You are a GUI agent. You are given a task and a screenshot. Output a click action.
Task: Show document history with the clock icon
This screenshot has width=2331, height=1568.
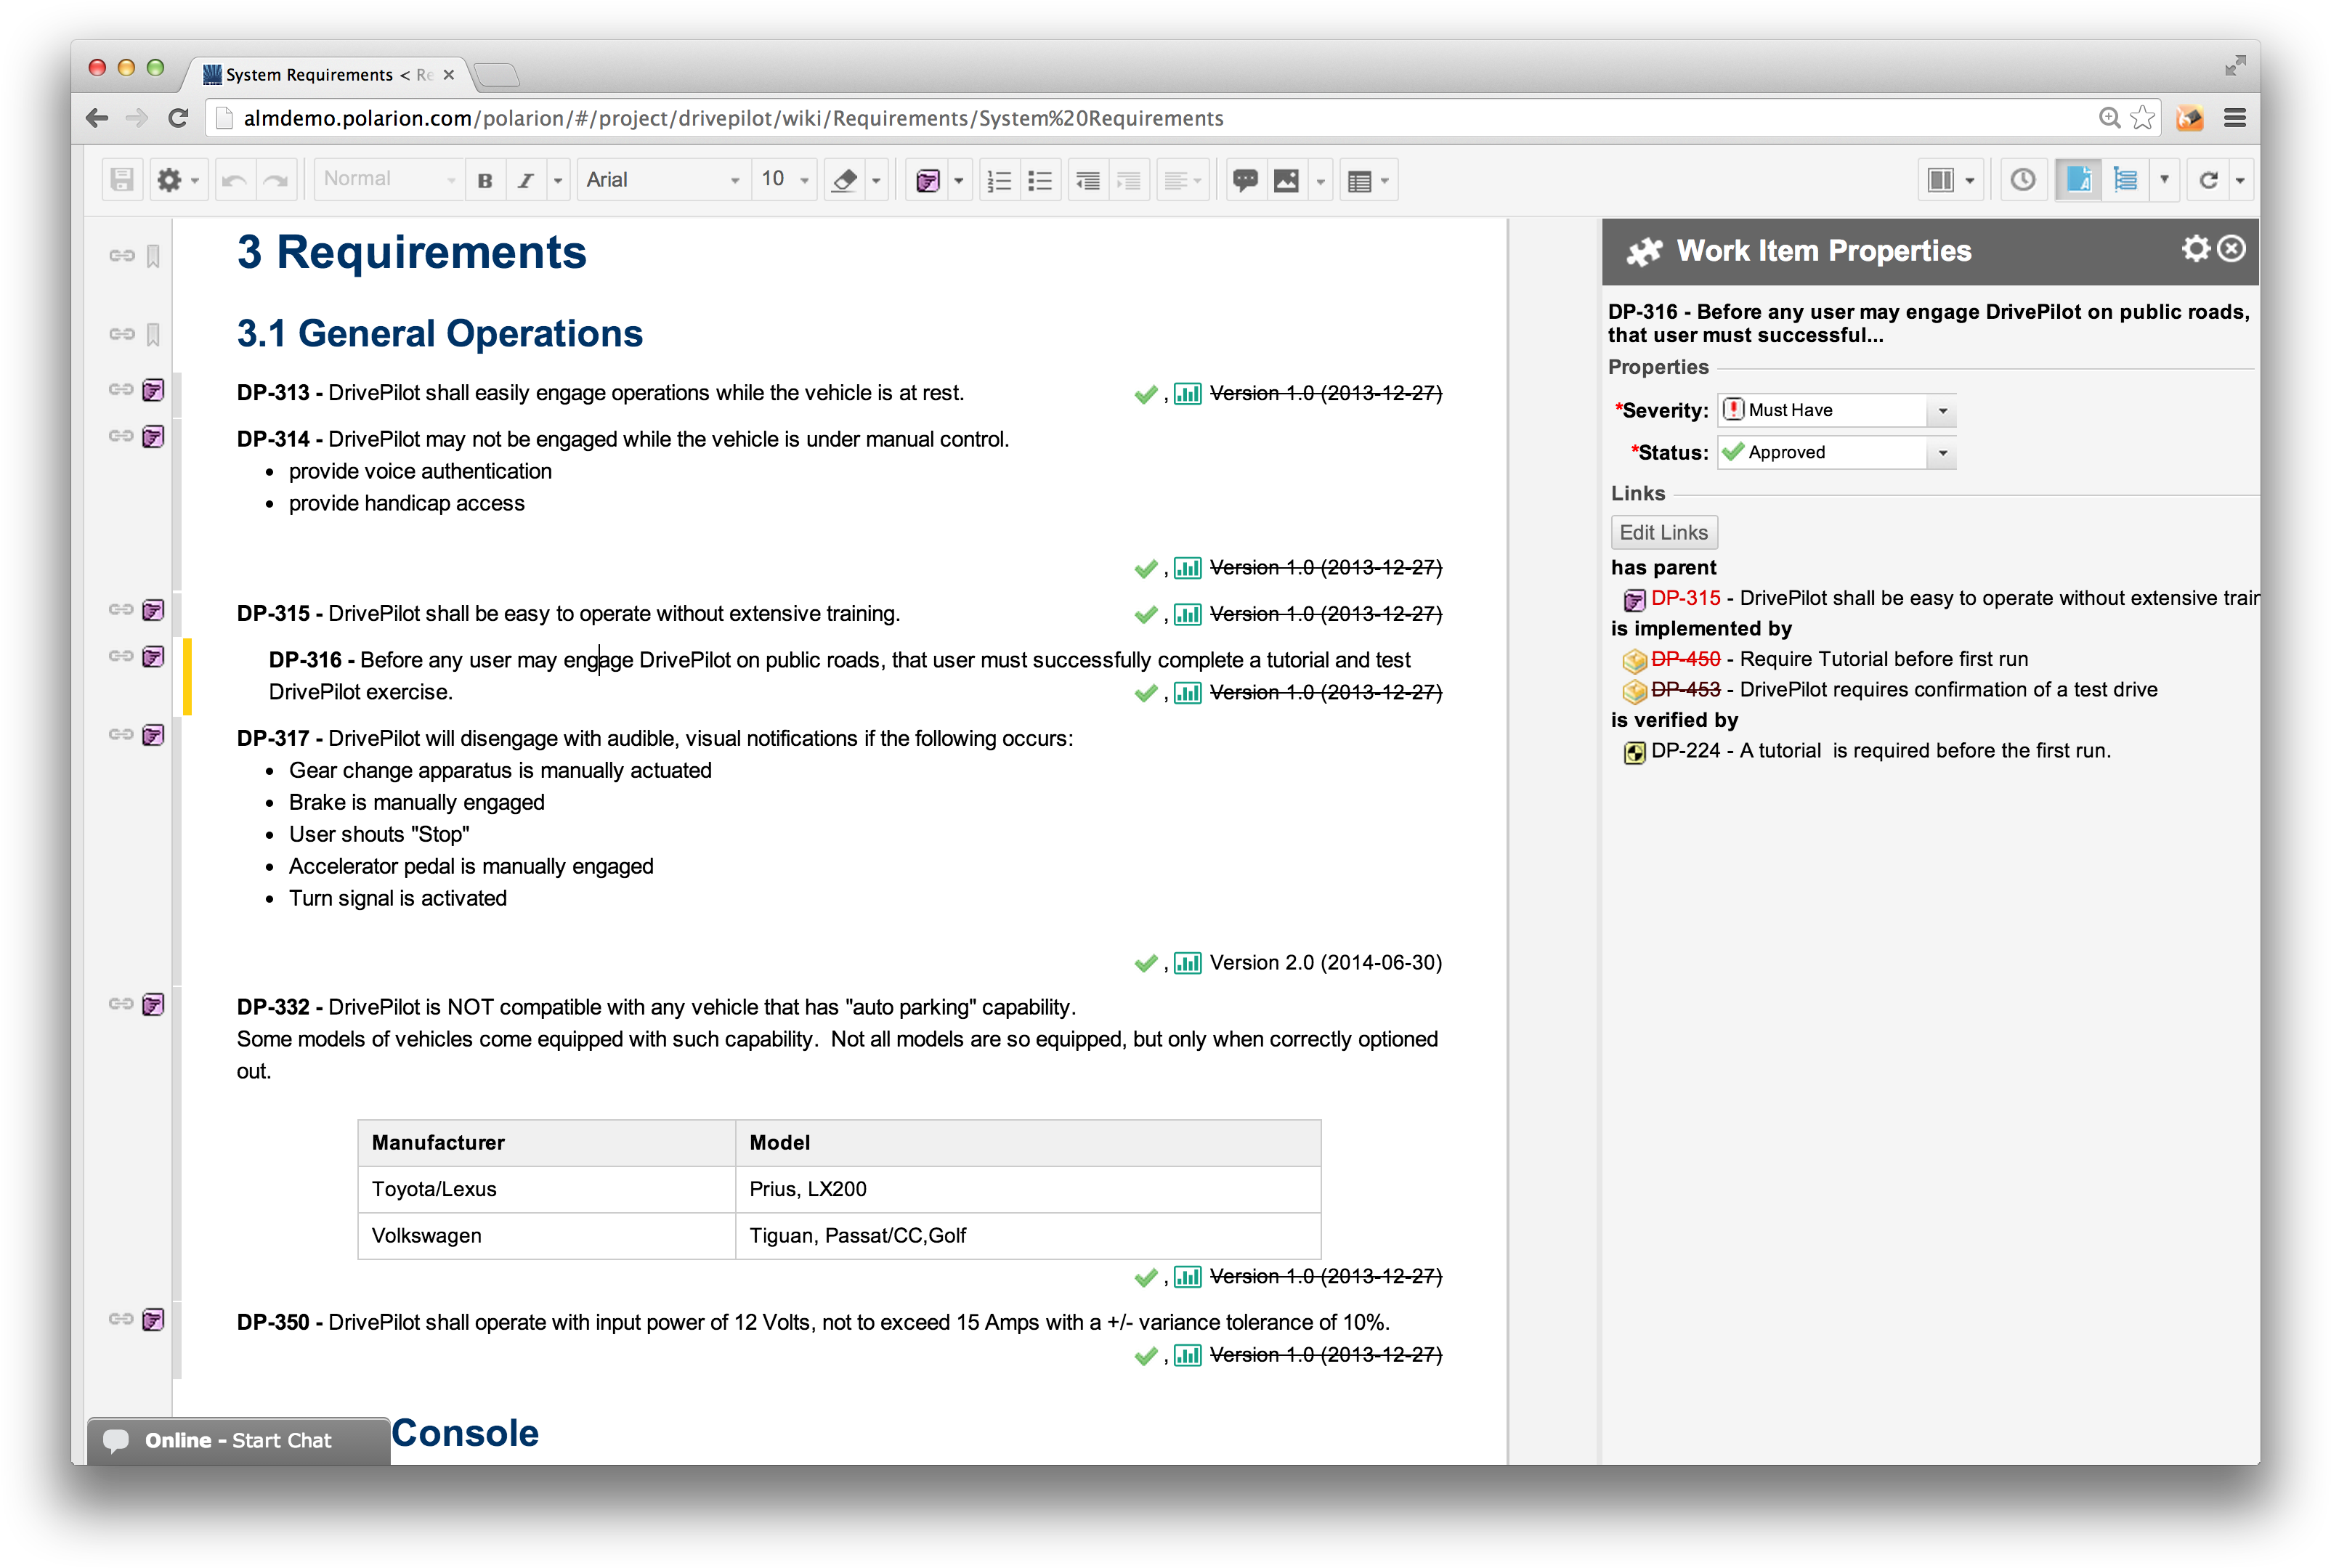[x=2023, y=180]
